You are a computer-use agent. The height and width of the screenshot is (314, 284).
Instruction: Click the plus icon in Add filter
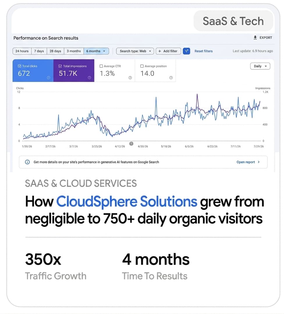coord(159,51)
